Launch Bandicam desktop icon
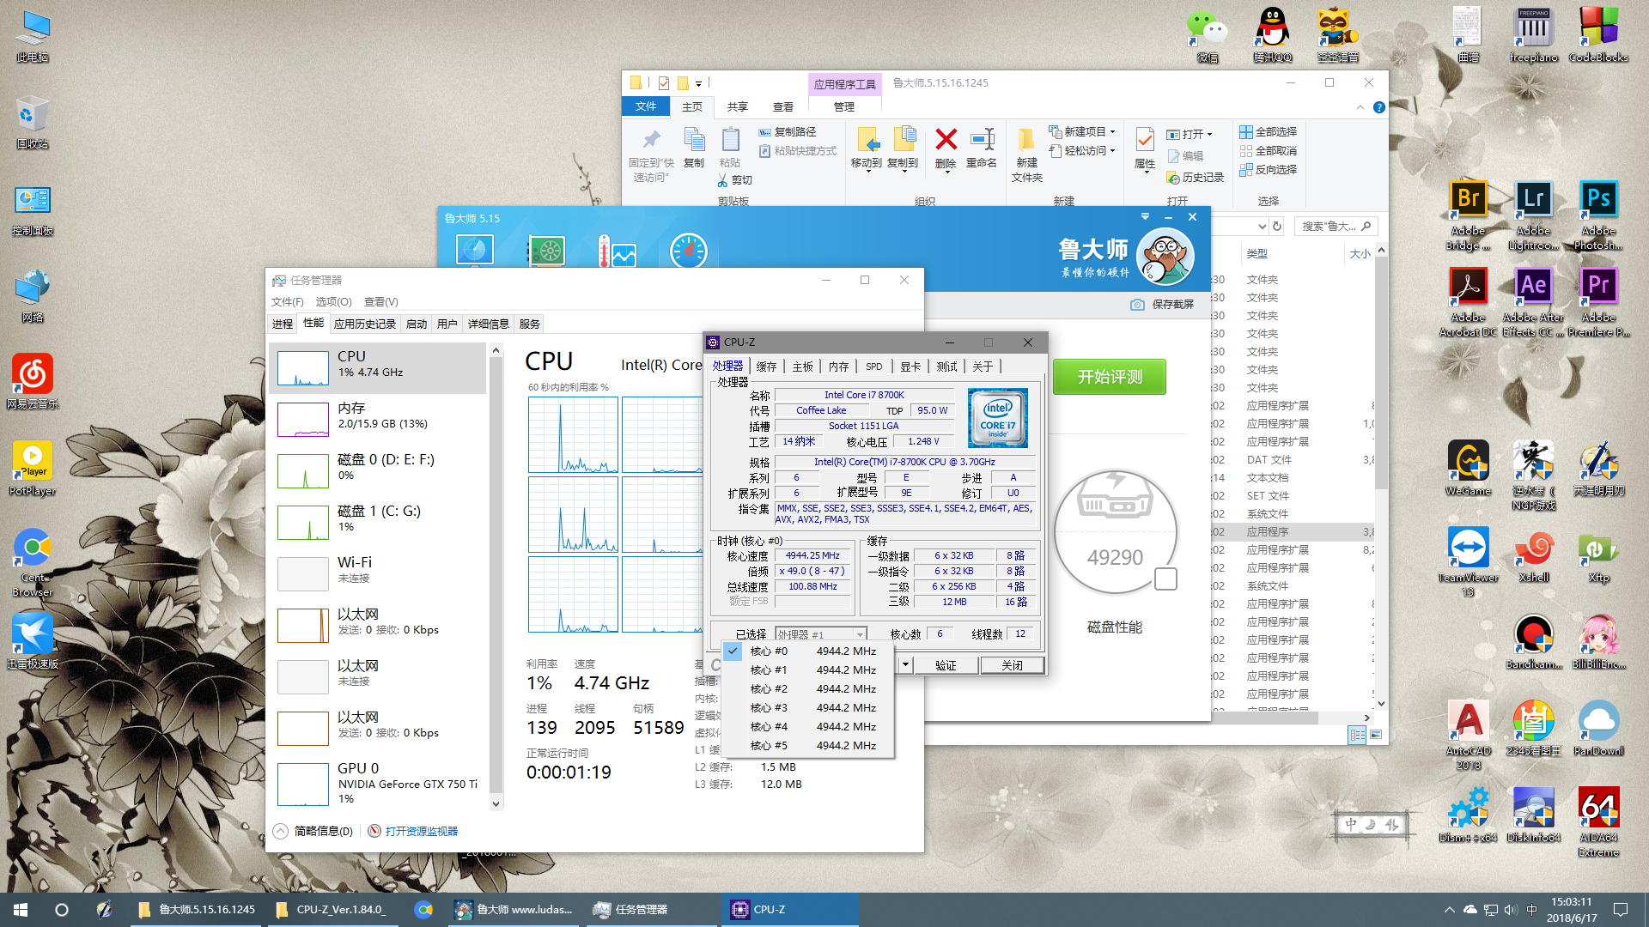Viewport: 1649px width, 927px height. (1533, 642)
